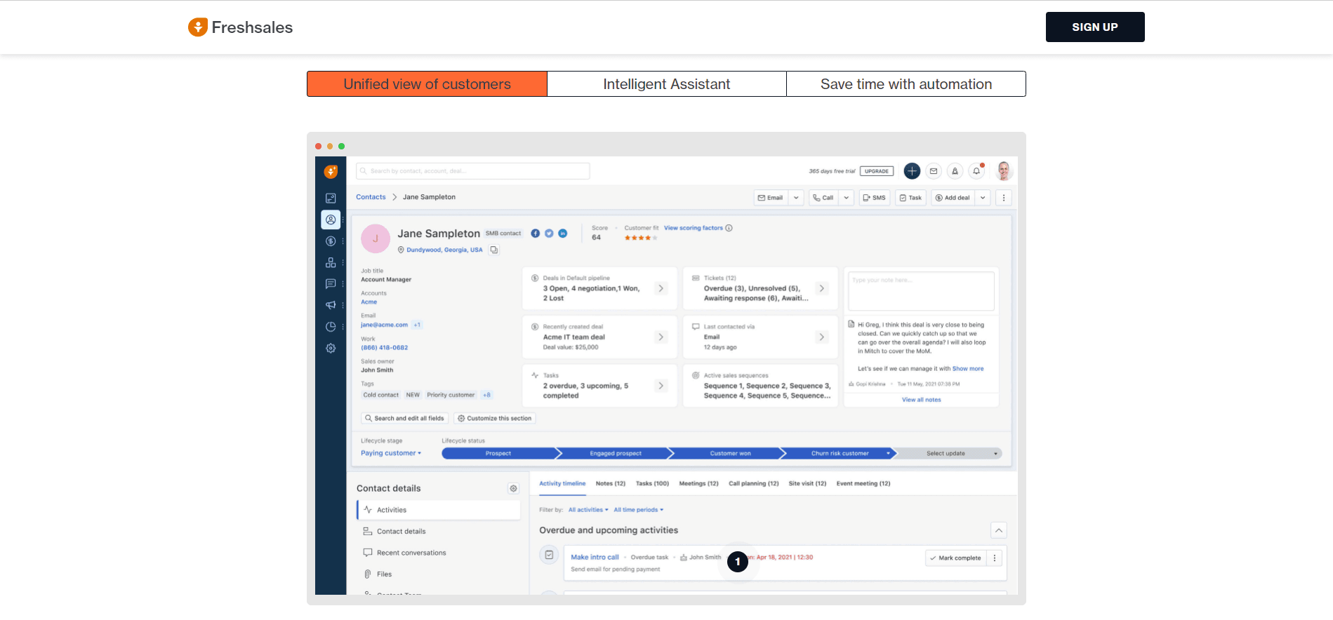Switch to the Intelligent Assistant tab
Screen dimensions: 1333x620
[667, 84]
